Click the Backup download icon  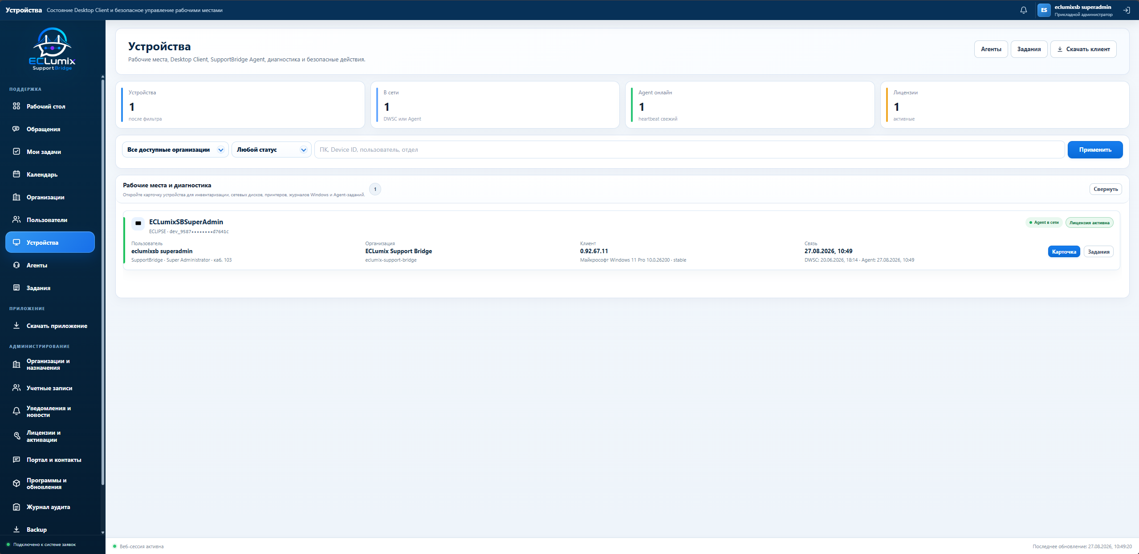click(x=16, y=530)
